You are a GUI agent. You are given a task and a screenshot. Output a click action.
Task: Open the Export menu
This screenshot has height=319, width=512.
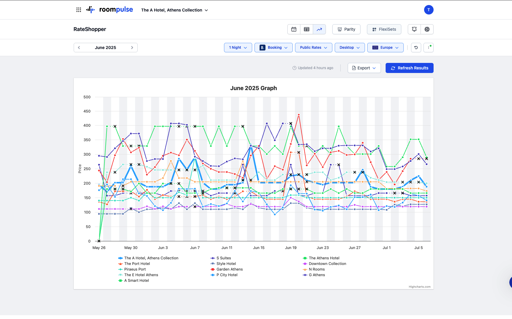pyautogui.click(x=364, y=68)
